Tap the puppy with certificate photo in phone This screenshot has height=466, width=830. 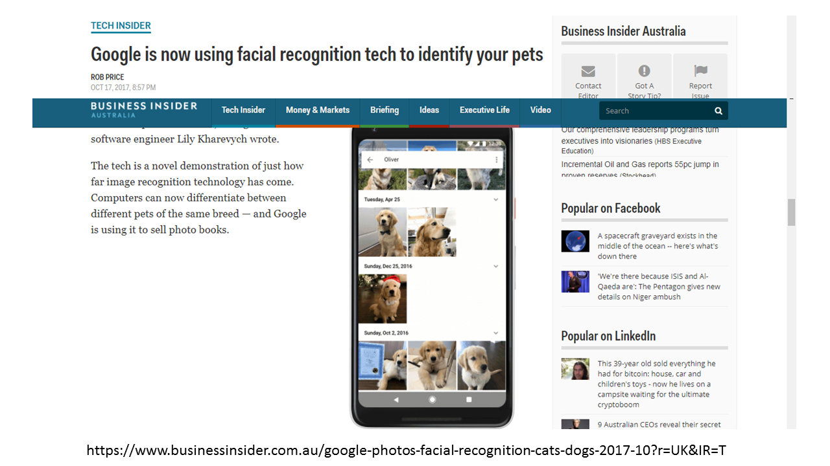(383, 366)
